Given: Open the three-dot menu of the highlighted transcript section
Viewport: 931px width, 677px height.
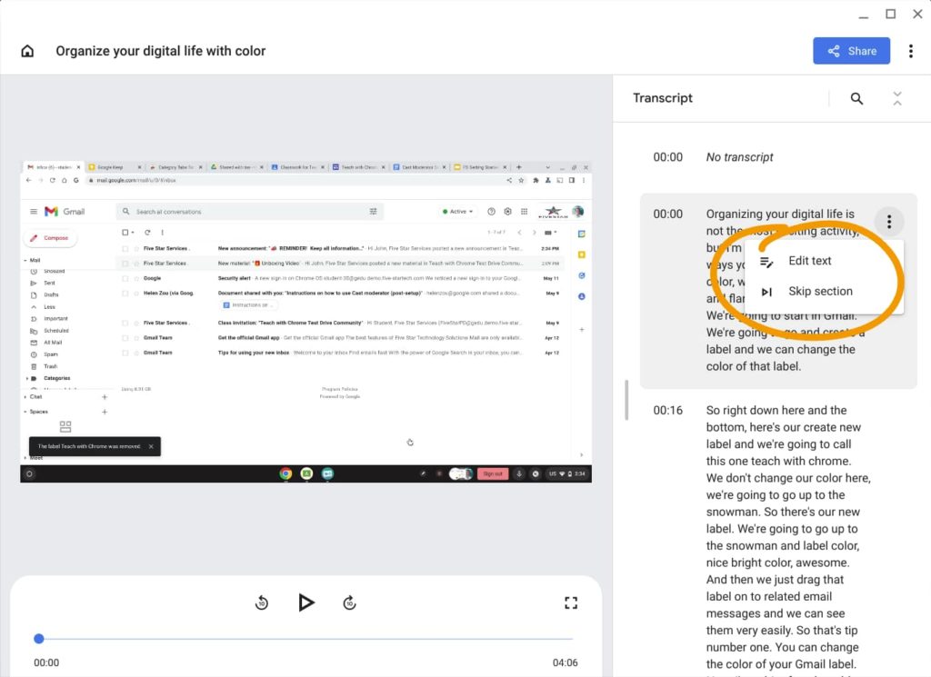Looking at the screenshot, I should 889,222.
